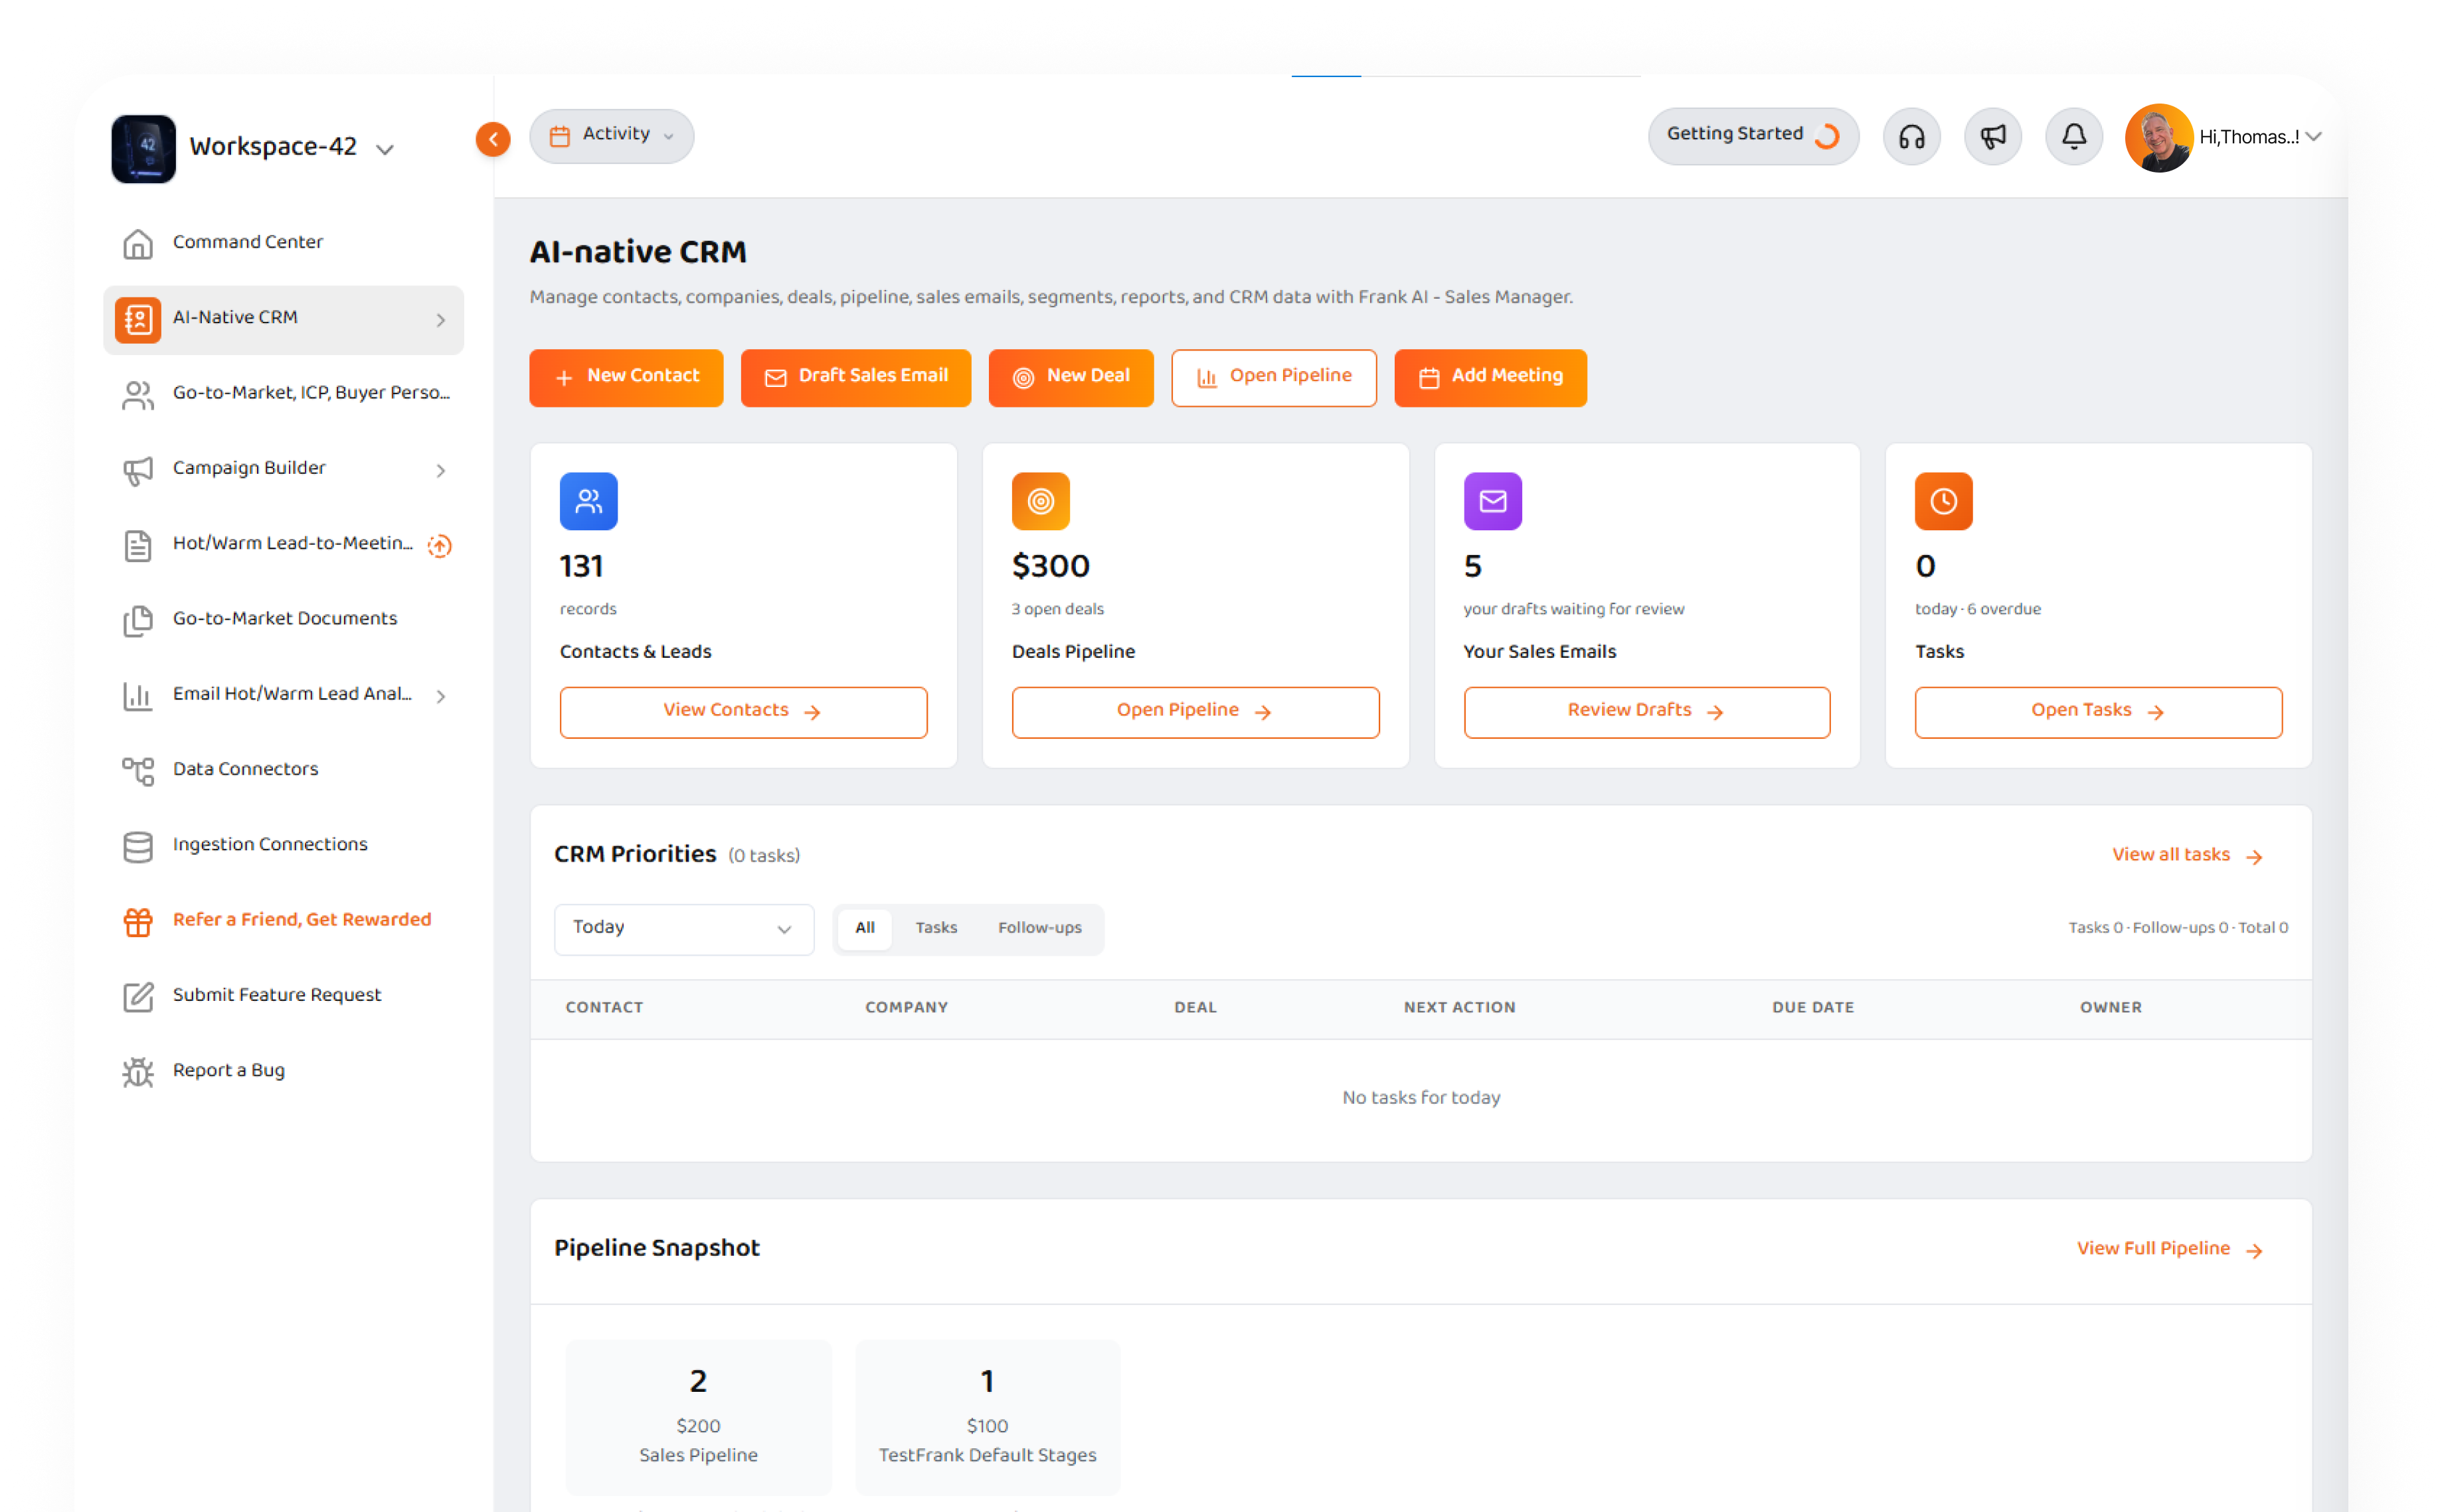Viewport: 2444px width, 1512px height.
Task: Open the Ingestion Connections menu label
Action: tap(270, 845)
